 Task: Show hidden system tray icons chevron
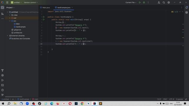coord(157,104)
